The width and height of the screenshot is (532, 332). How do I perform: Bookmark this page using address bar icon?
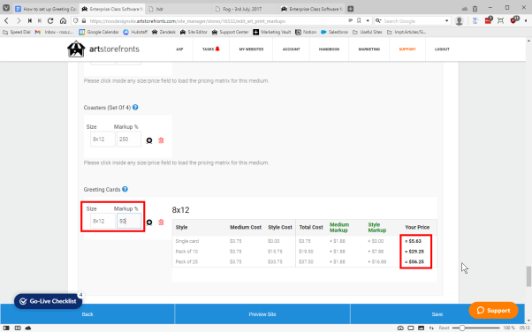point(359,20)
